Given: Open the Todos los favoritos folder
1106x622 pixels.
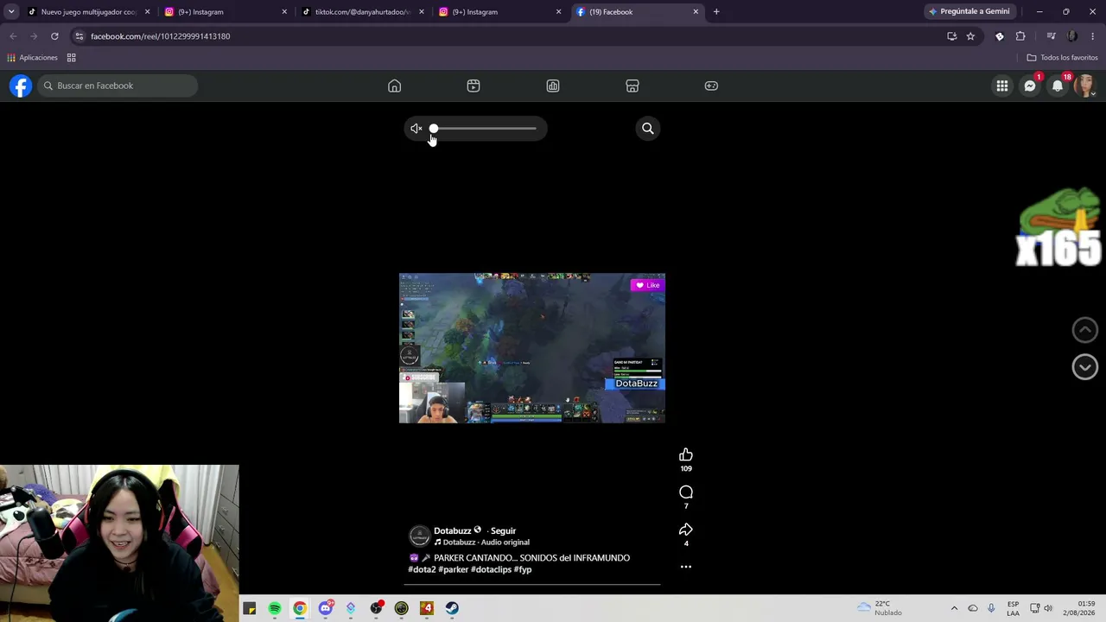Looking at the screenshot, I should pyautogui.click(x=1062, y=58).
